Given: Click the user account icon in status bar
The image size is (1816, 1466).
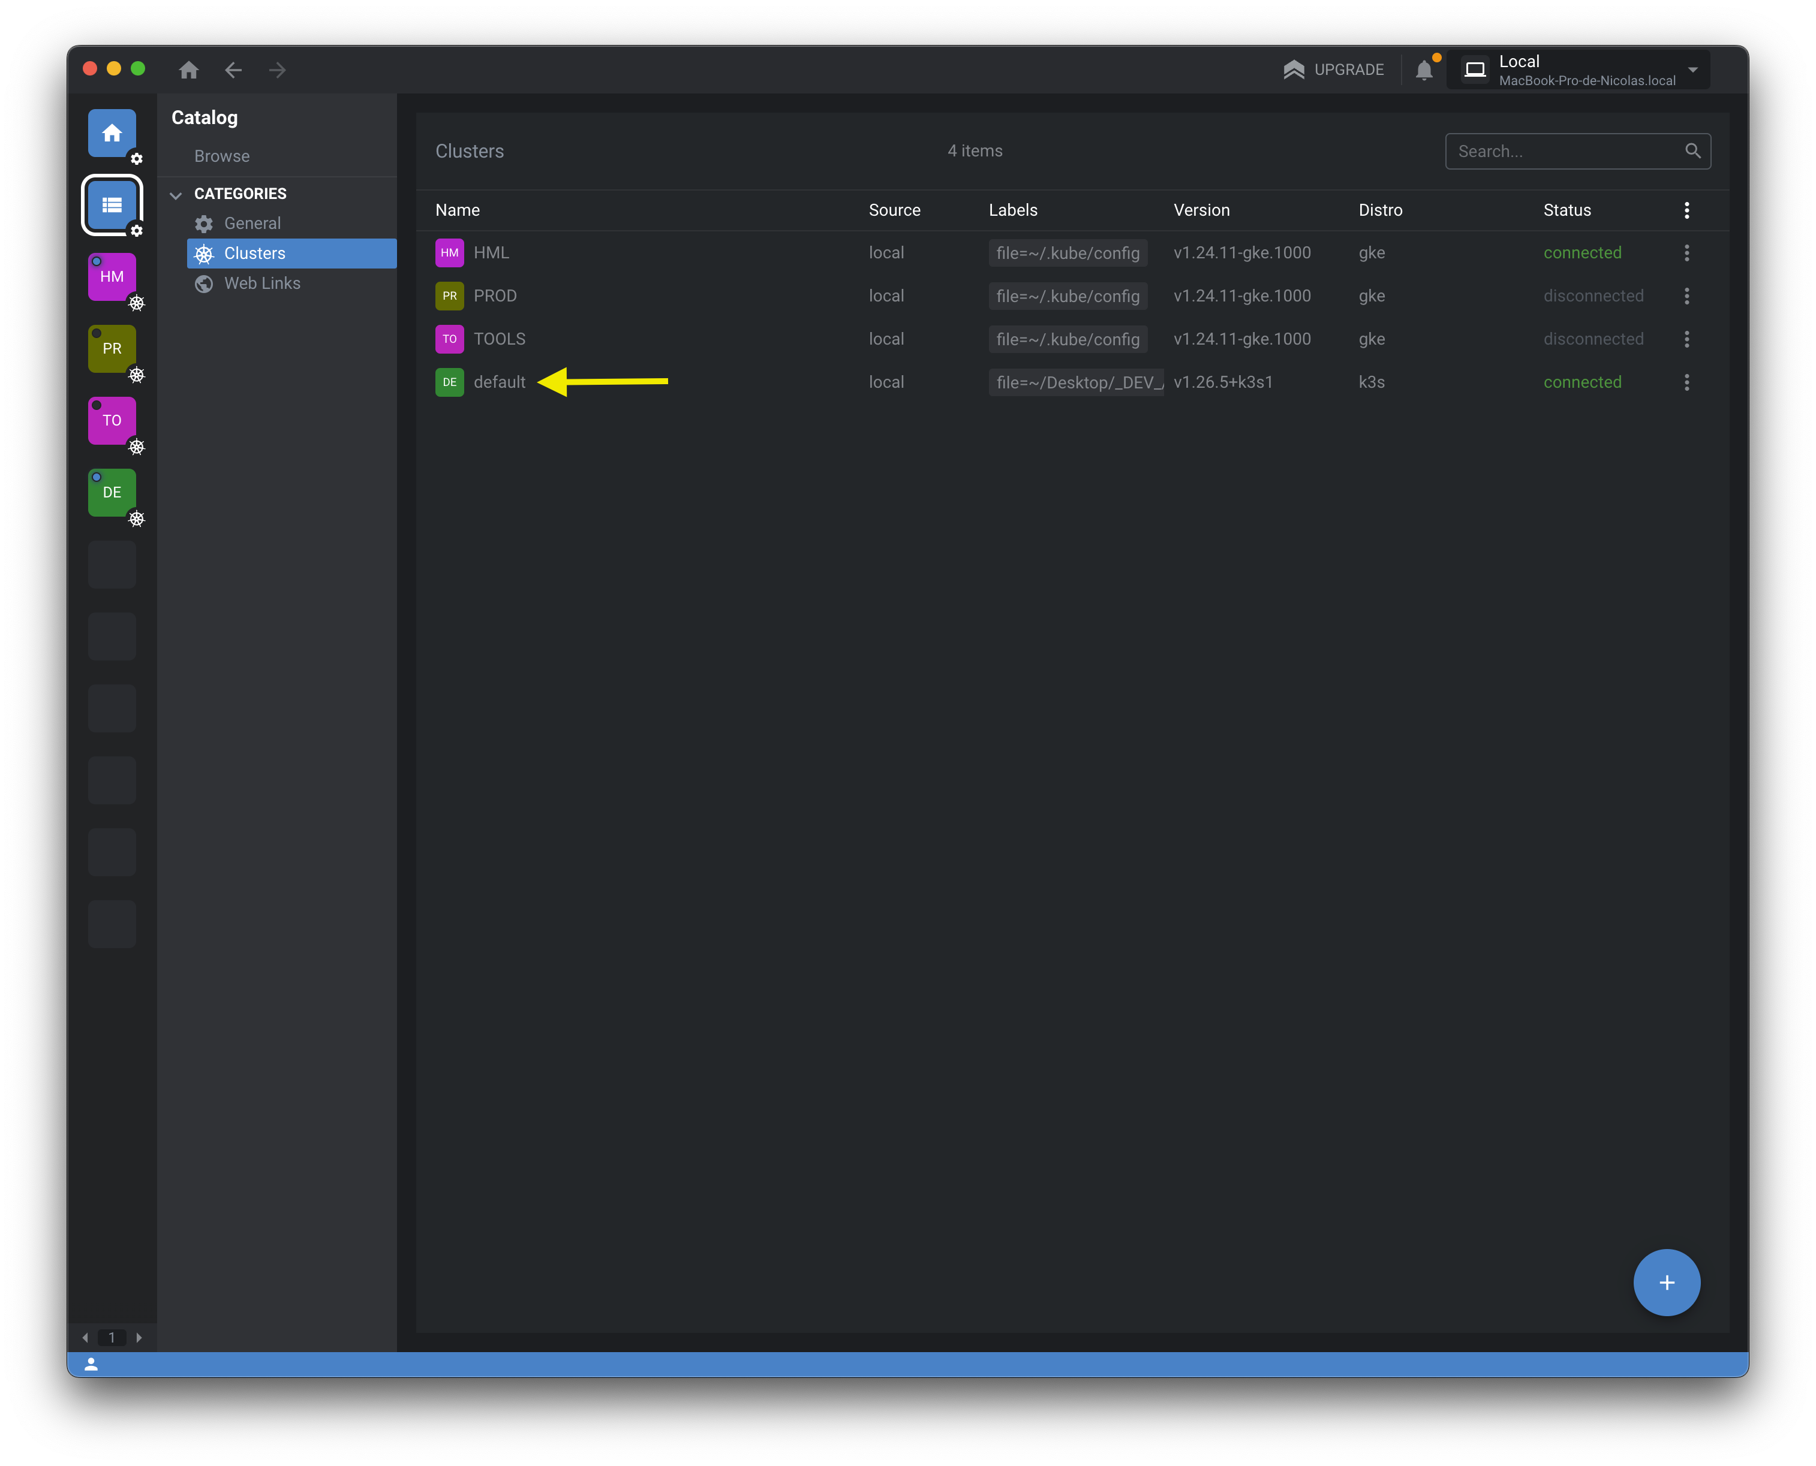Looking at the screenshot, I should [91, 1364].
